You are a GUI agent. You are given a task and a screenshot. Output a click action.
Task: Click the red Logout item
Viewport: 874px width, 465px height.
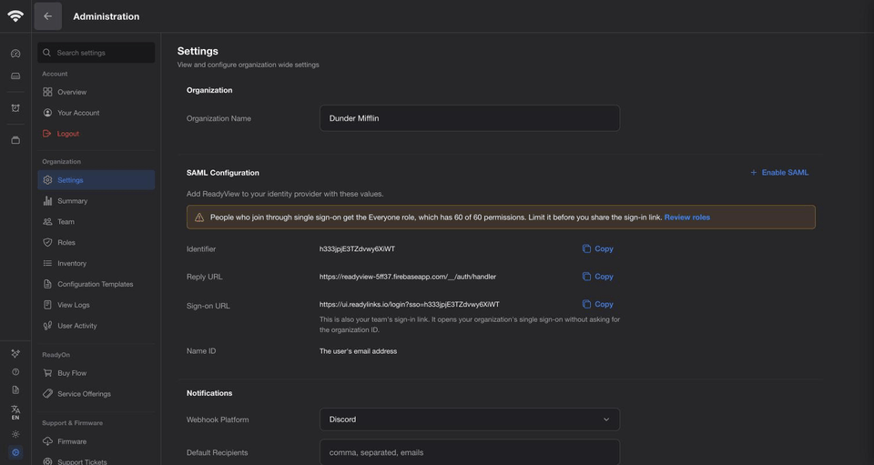coord(96,134)
